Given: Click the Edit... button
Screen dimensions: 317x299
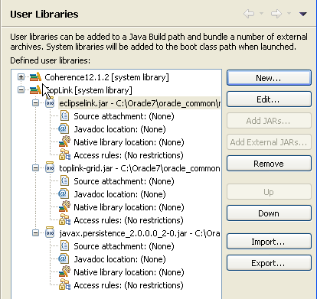Looking at the screenshot, I should tap(269, 99).
